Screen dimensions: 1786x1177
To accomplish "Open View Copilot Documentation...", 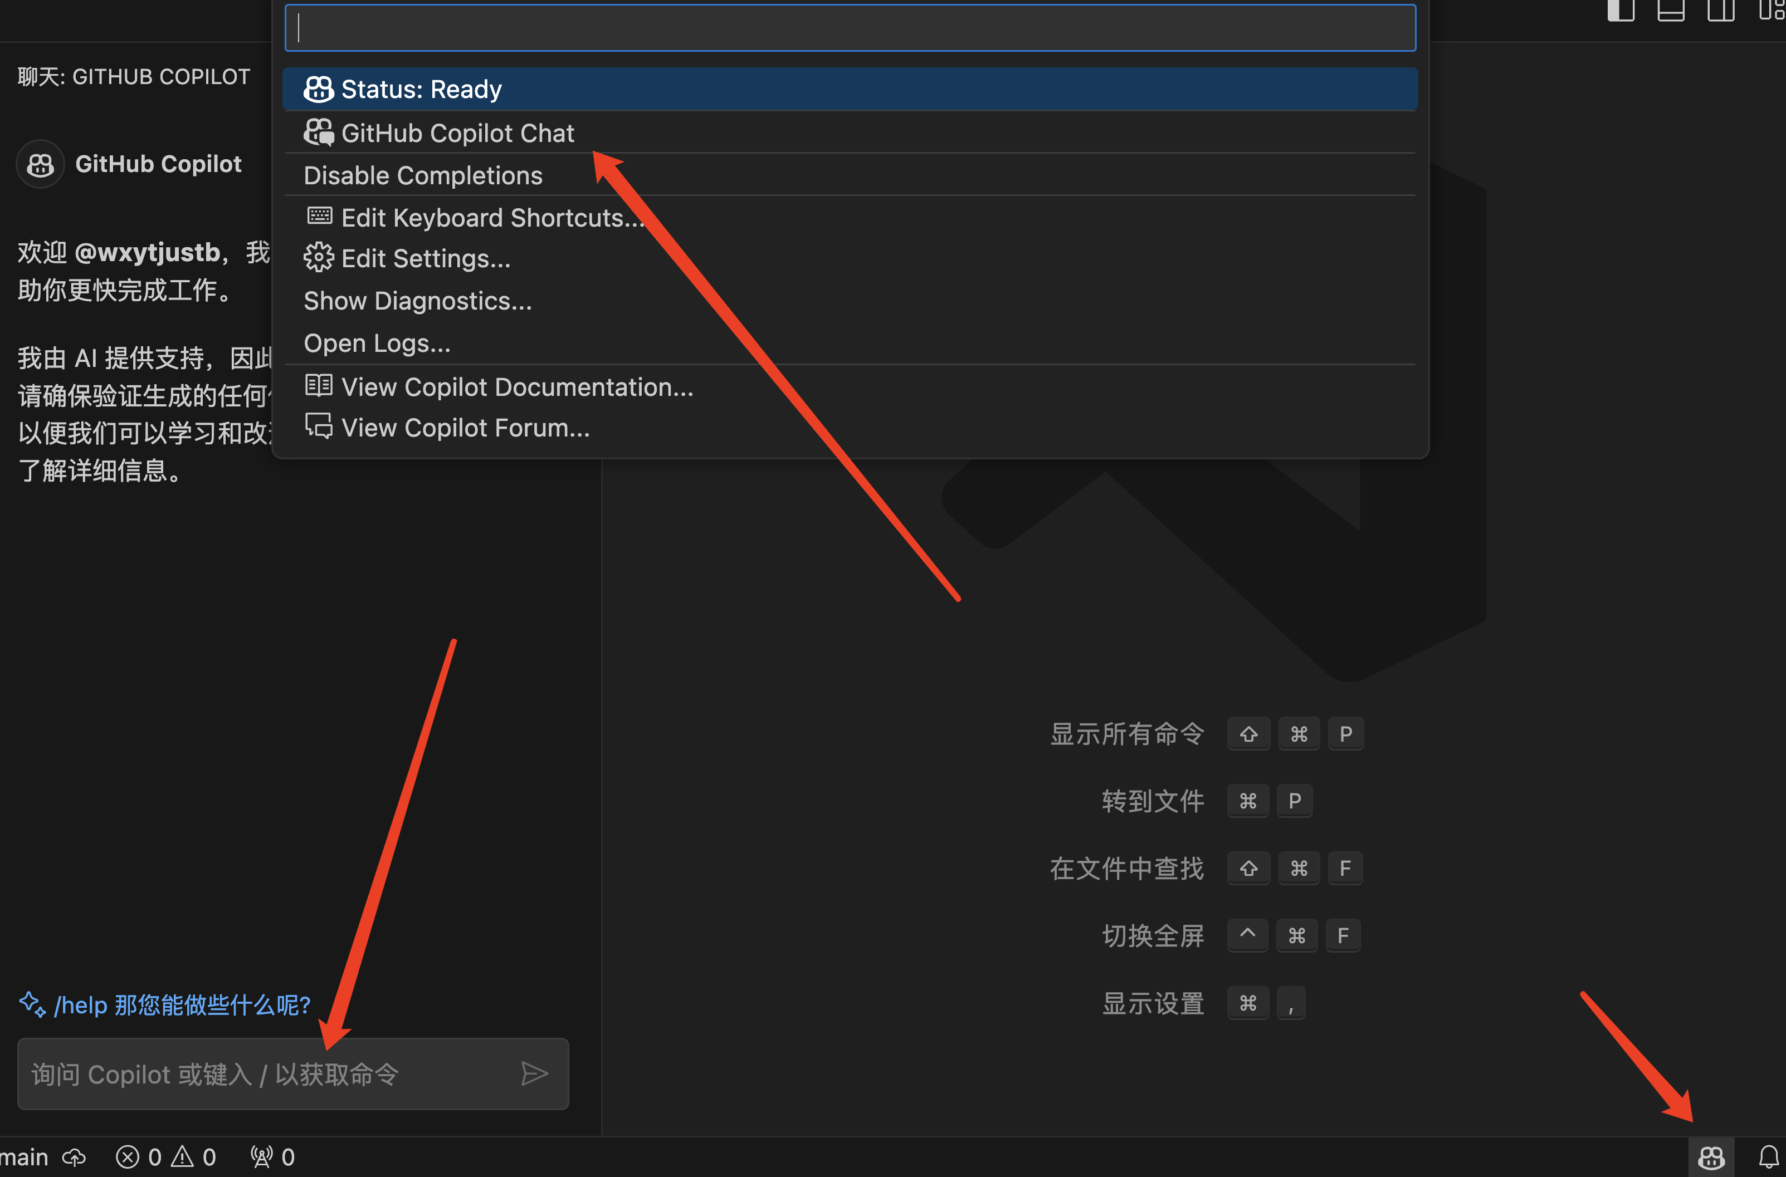I will (850, 386).
